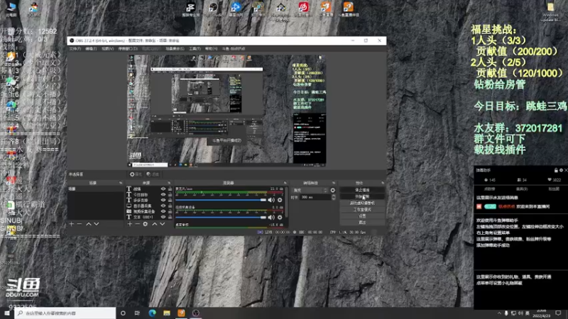The image size is (568, 319).
Task: Hide the 显示器采集 source via eye icon
Action: (x=163, y=206)
